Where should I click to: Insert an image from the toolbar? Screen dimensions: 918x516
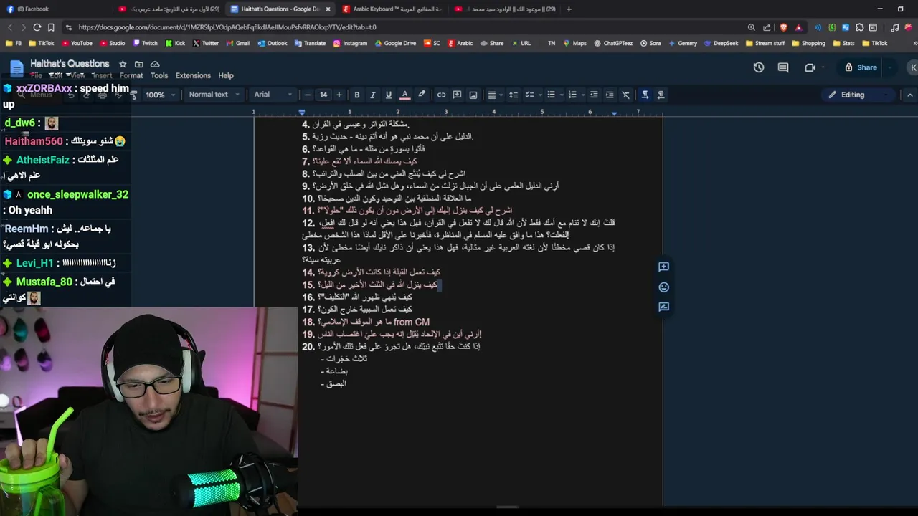[473, 95]
